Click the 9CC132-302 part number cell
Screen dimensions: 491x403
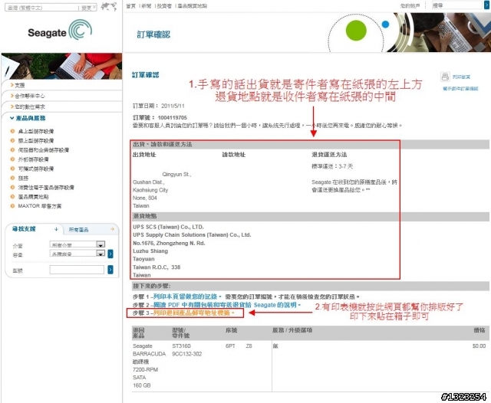point(187,354)
